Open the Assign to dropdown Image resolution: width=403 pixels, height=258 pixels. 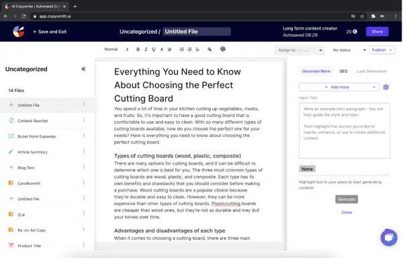coord(300,50)
